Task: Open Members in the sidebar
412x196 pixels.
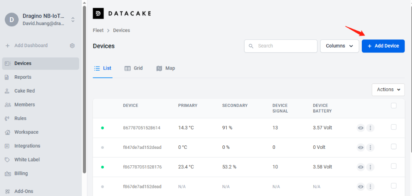Action: [x=41, y=105]
